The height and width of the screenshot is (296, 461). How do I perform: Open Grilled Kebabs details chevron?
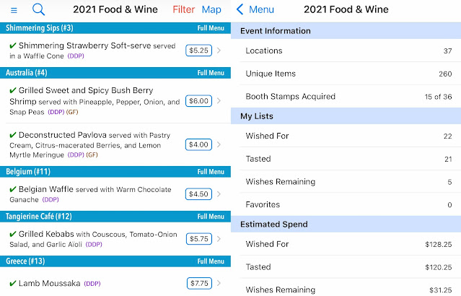(x=219, y=238)
